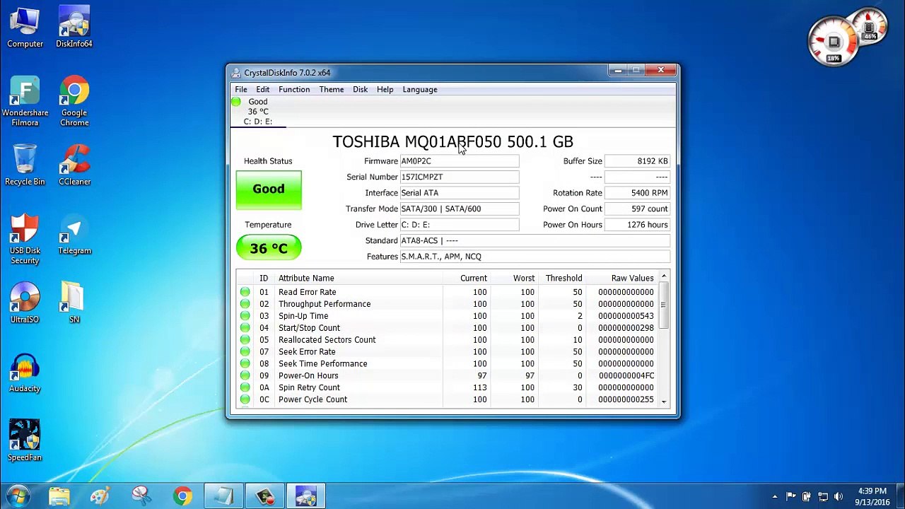Open the SN folder on desktop
Image resolution: width=905 pixels, height=509 pixels.
click(74, 303)
